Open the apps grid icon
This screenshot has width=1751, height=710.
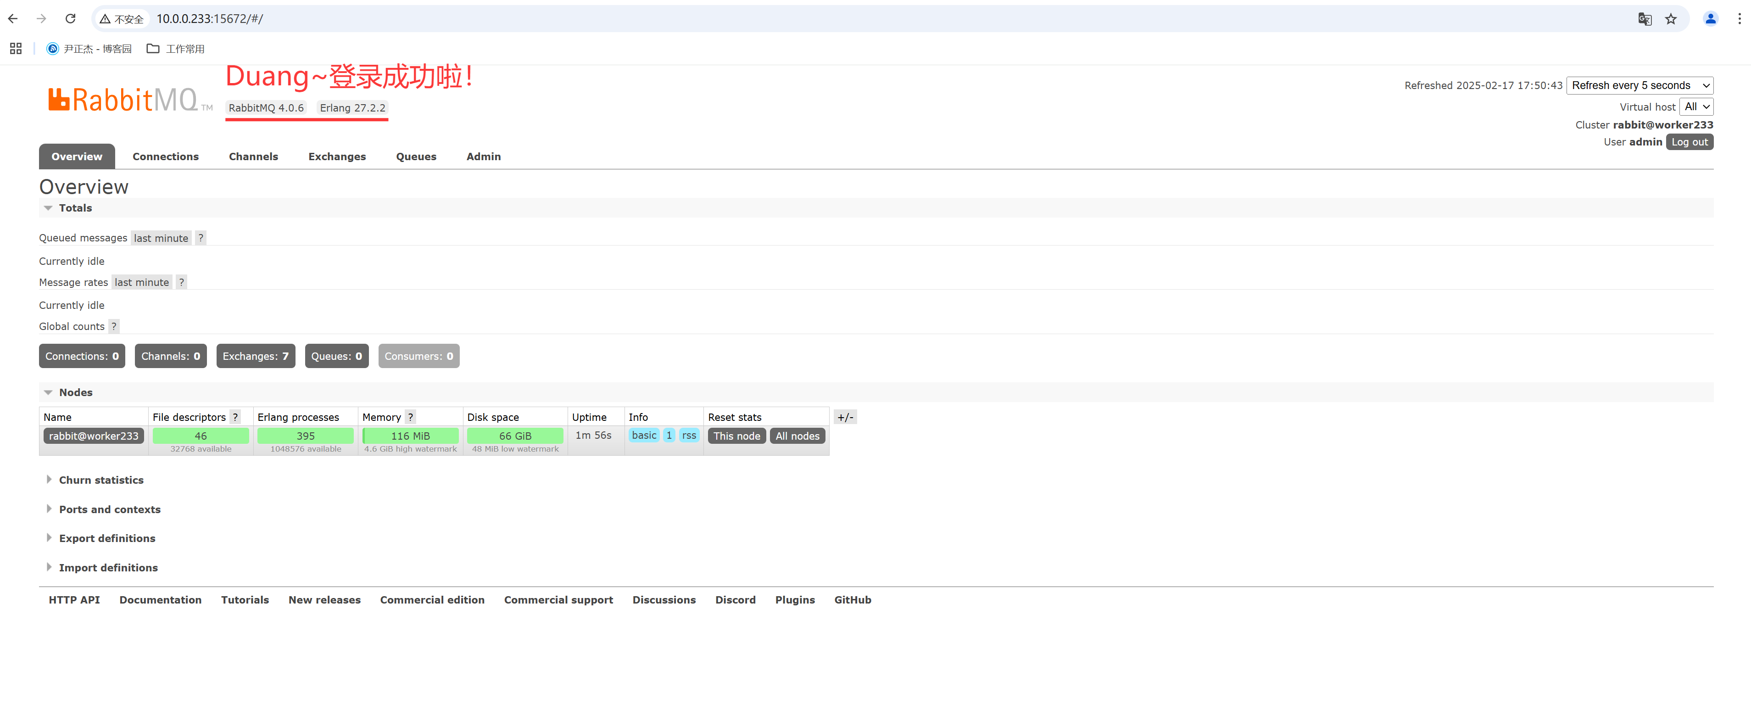(x=16, y=48)
